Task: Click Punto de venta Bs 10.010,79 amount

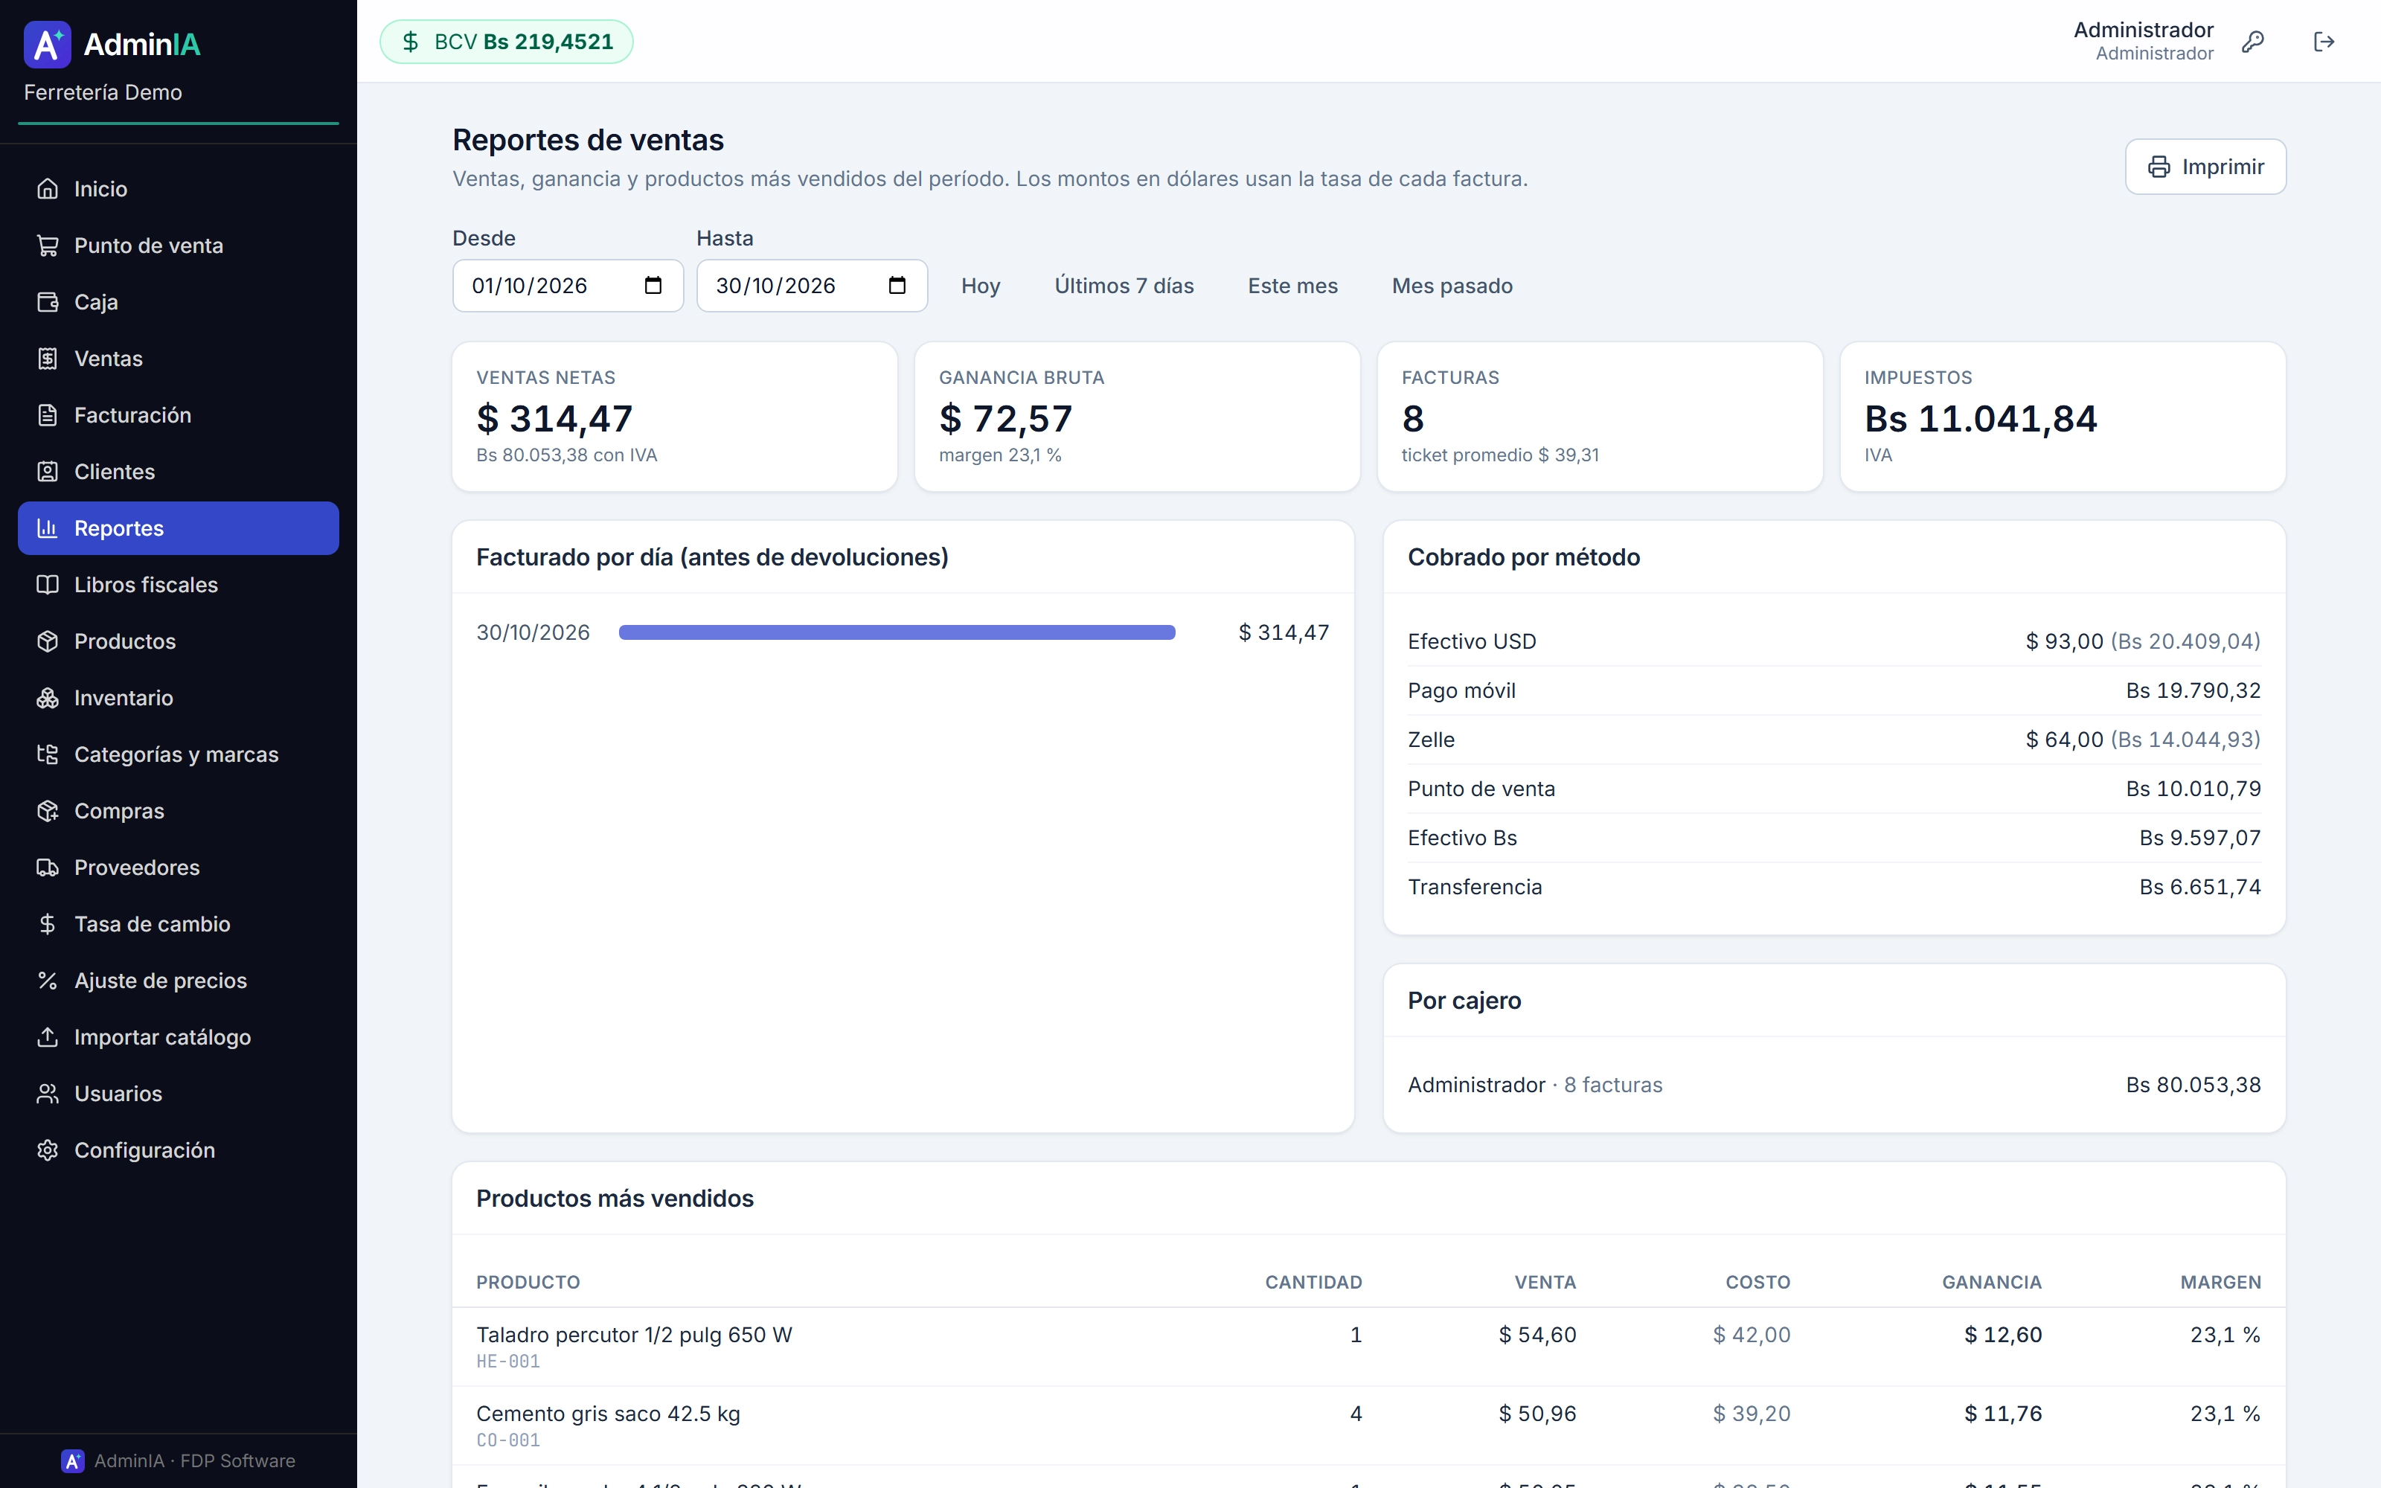Action: [2193, 789]
